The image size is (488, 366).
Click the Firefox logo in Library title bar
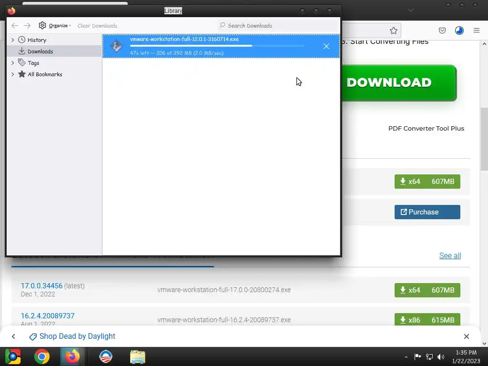click(11, 11)
